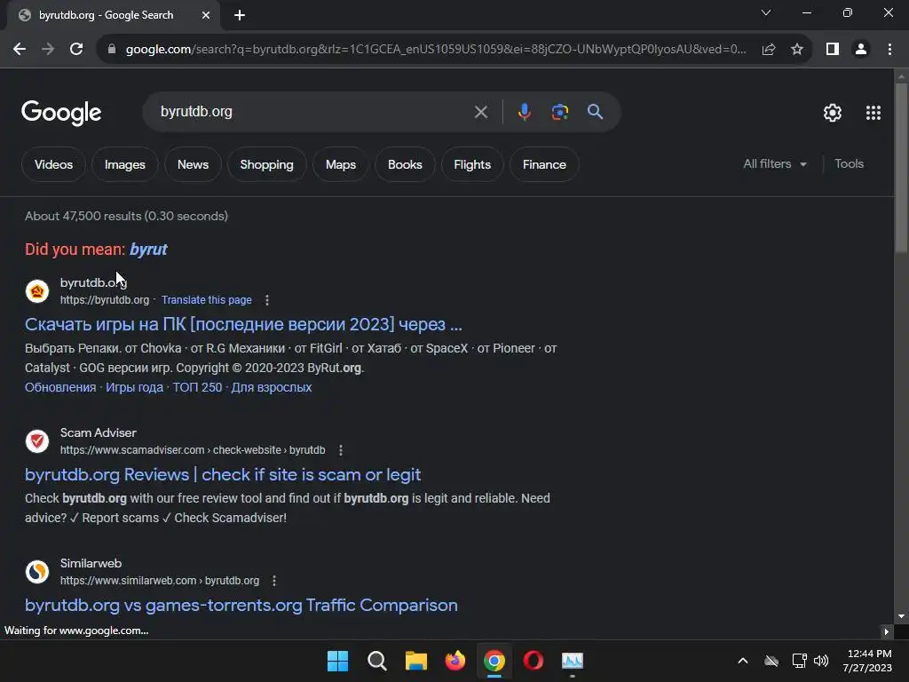
Task: Open the Chrome side panel icon
Action: [833, 50]
